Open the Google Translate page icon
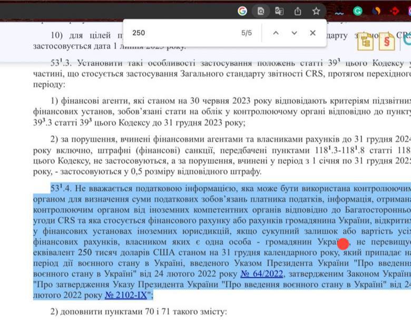Image resolution: width=411 pixels, height=320 pixels. pyautogui.click(x=279, y=11)
